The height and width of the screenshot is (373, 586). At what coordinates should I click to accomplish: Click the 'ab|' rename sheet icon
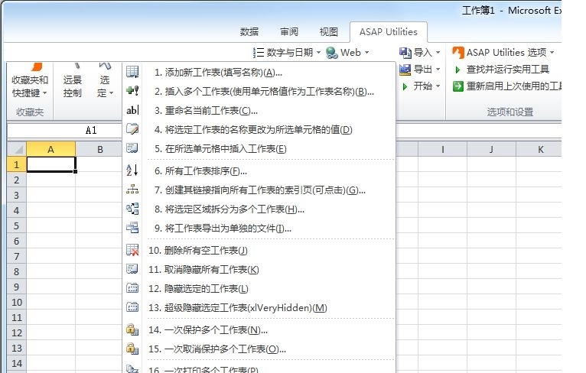pyautogui.click(x=132, y=110)
